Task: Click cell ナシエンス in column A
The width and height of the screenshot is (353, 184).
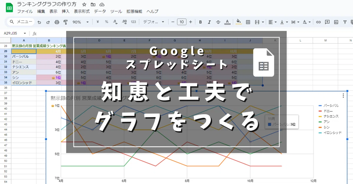Action: pyautogui.click(x=24, y=67)
